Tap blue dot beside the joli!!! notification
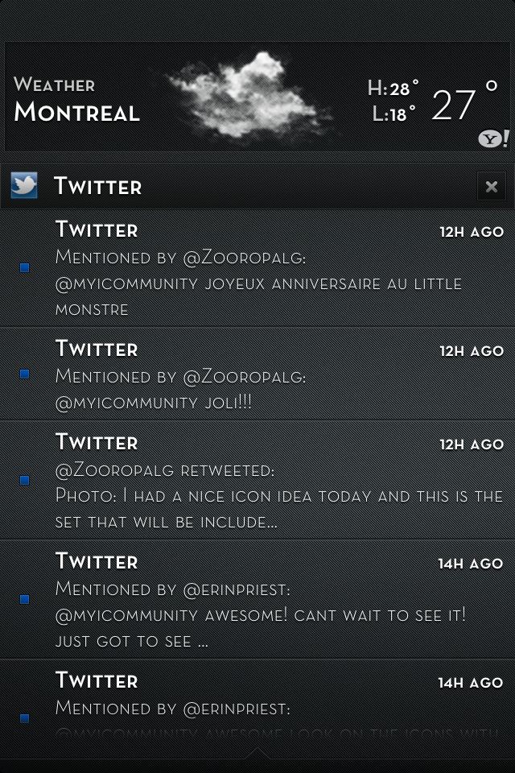 tap(24, 374)
